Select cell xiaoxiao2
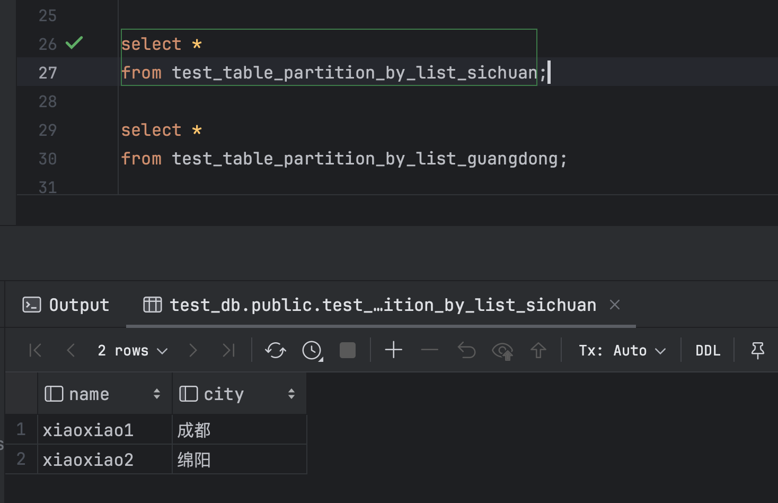Image resolution: width=778 pixels, height=503 pixels. pos(105,459)
